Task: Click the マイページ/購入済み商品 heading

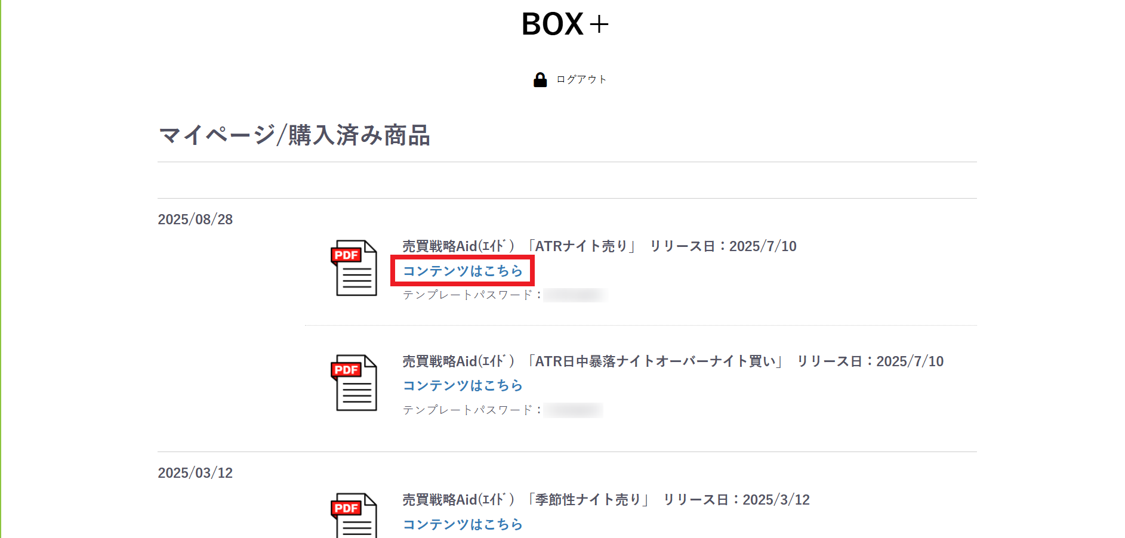Action: click(x=294, y=135)
